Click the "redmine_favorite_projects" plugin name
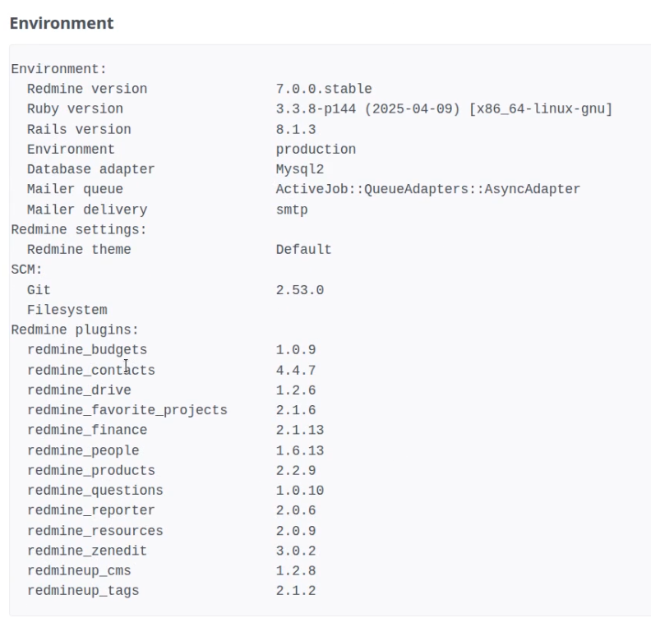Viewport: 651px width, 641px height. coord(127,410)
